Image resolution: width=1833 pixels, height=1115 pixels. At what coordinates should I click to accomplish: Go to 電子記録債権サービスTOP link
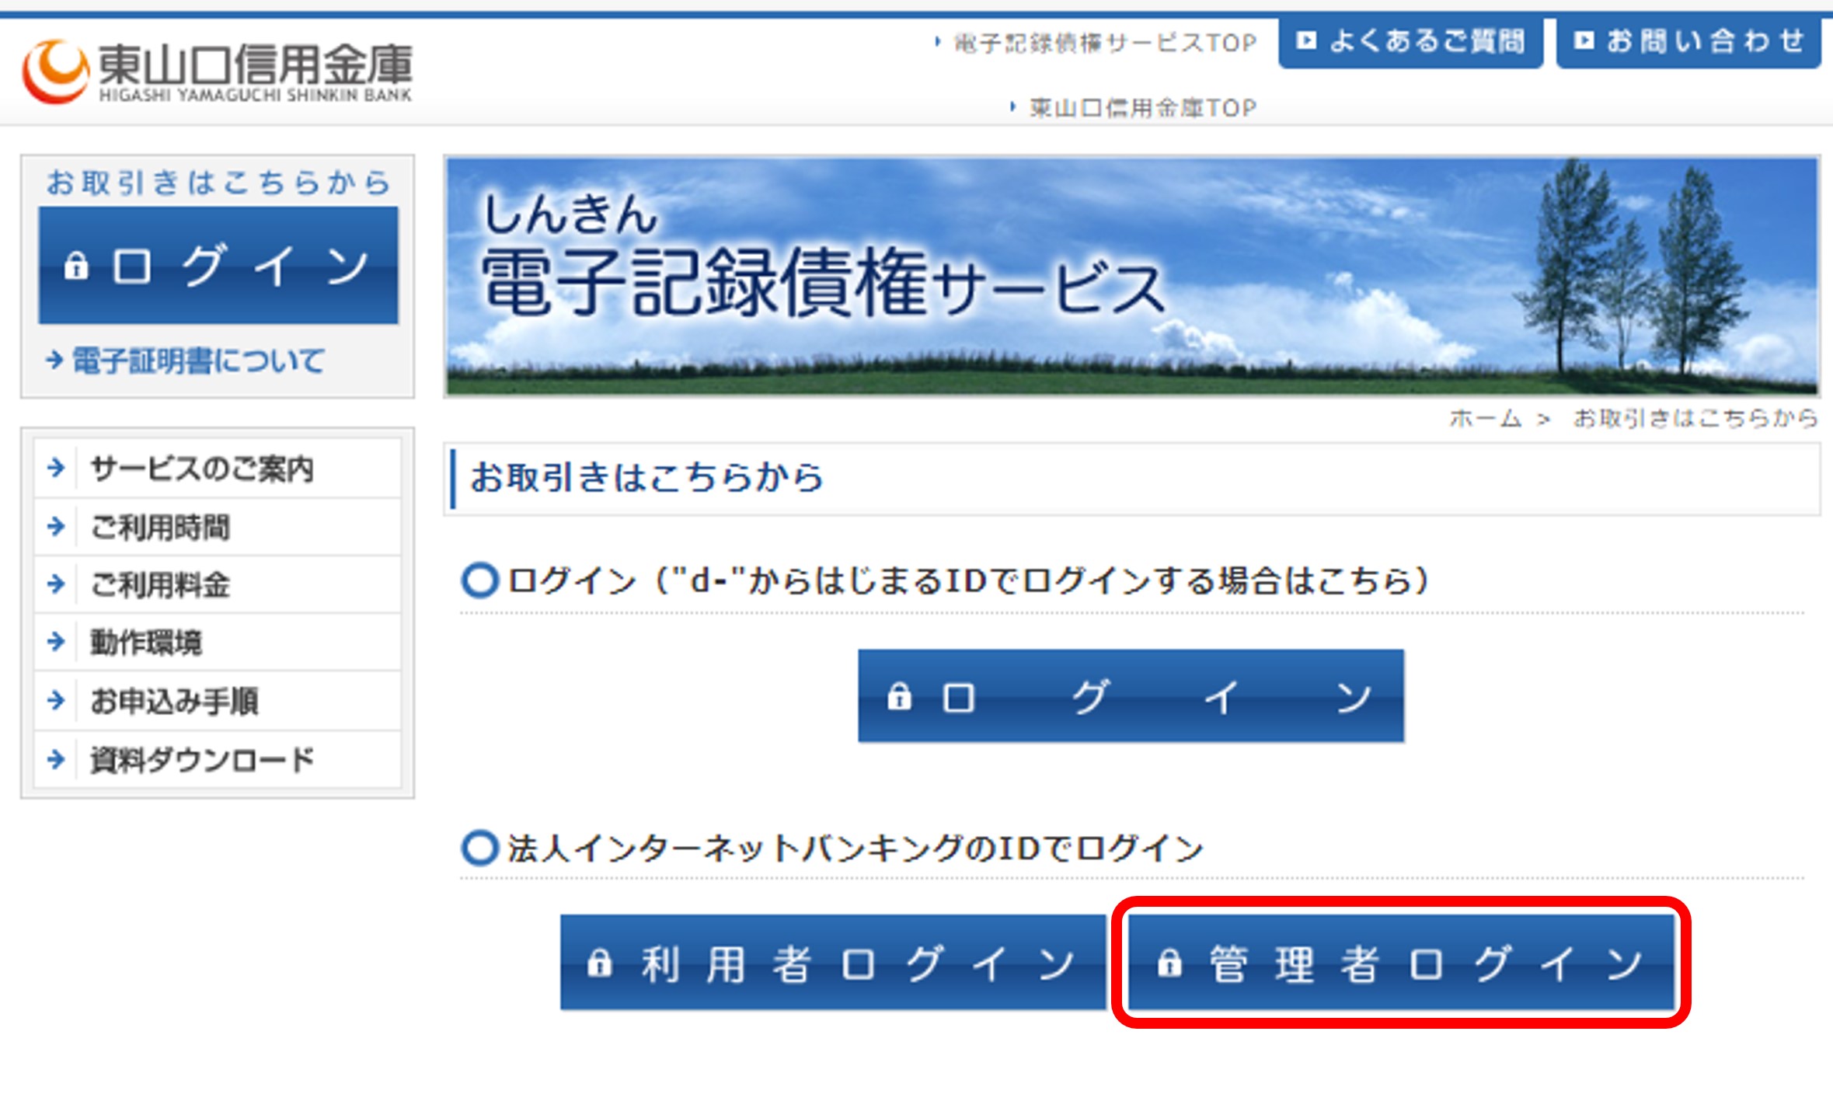coord(1103,43)
